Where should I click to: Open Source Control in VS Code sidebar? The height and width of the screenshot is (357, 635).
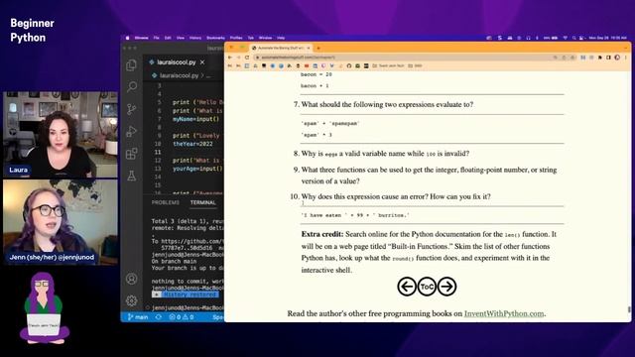132,109
